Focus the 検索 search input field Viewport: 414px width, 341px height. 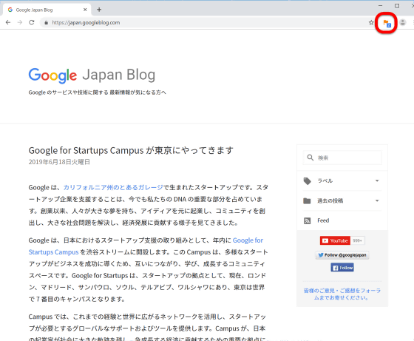tap(342, 158)
